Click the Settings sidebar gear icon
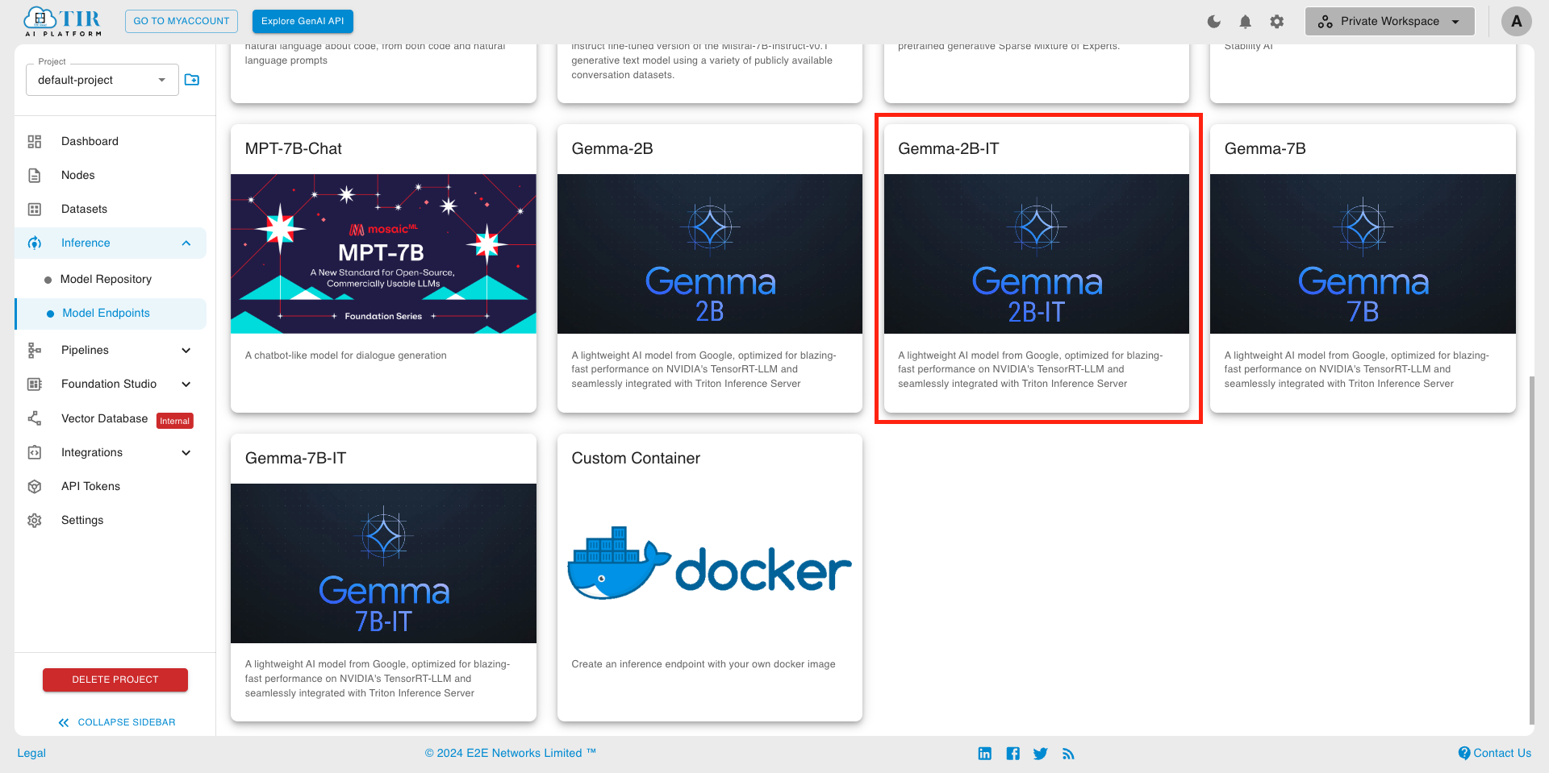Screen dimensions: 1549x773 tap(35, 521)
